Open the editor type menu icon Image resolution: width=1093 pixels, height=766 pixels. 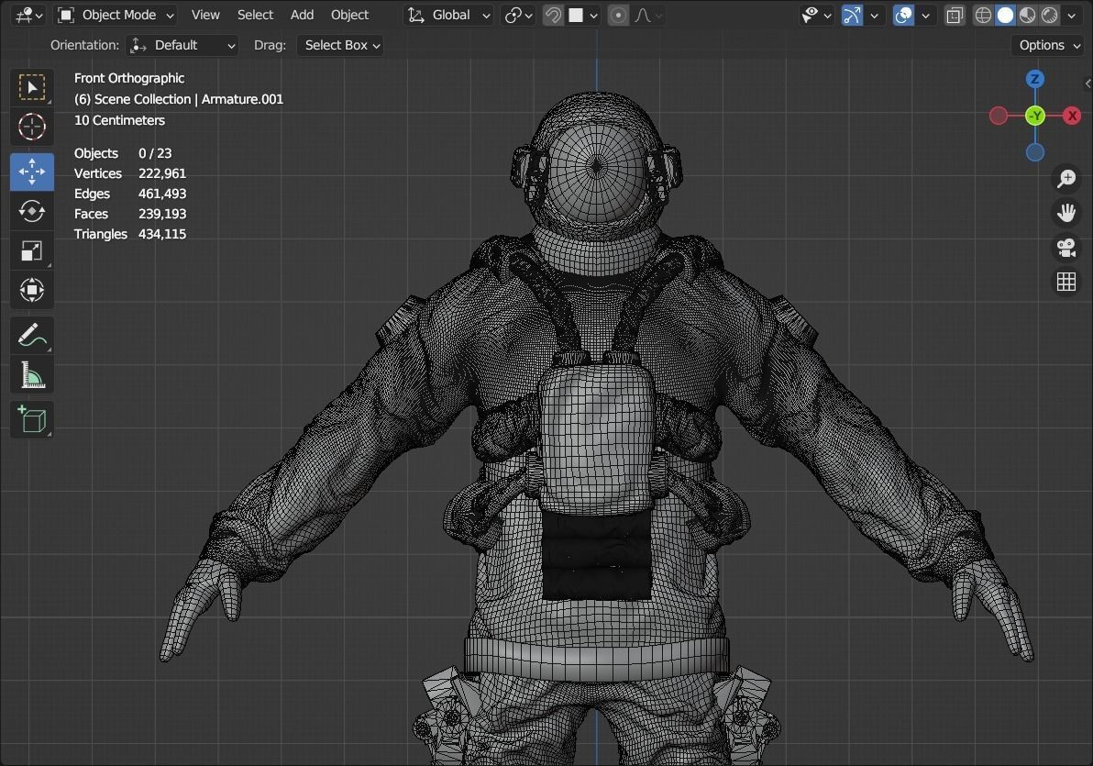[x=28, y=15]
